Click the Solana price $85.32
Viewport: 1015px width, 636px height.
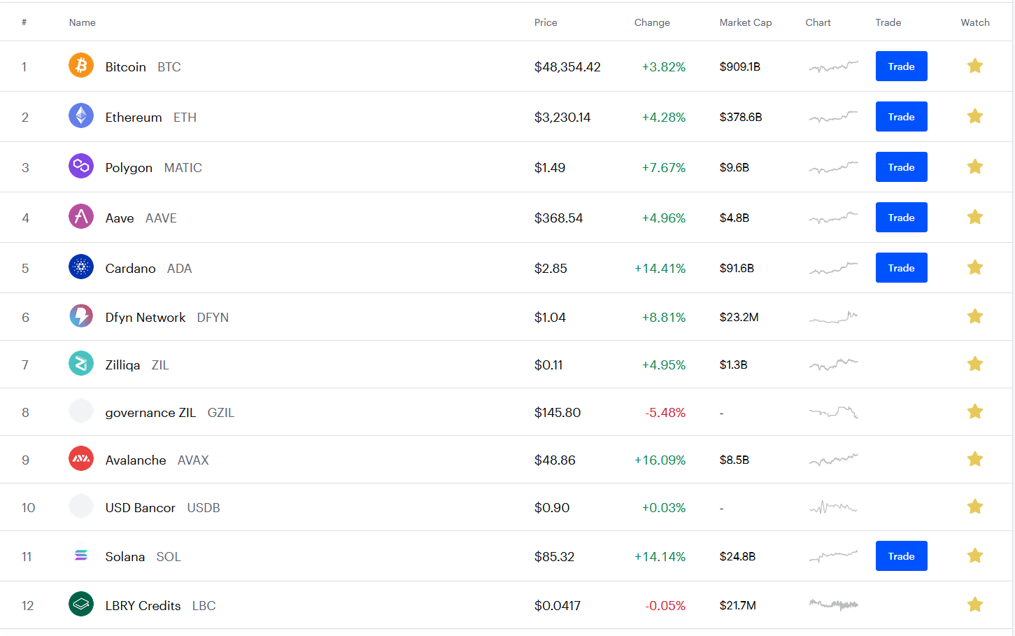[x=554, y=557]
